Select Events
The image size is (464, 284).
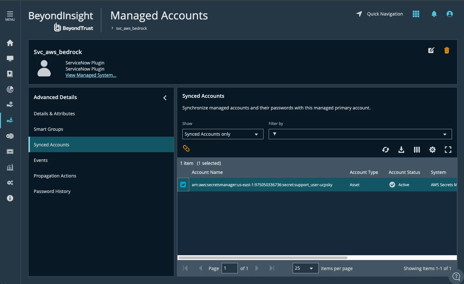point(101,160)
